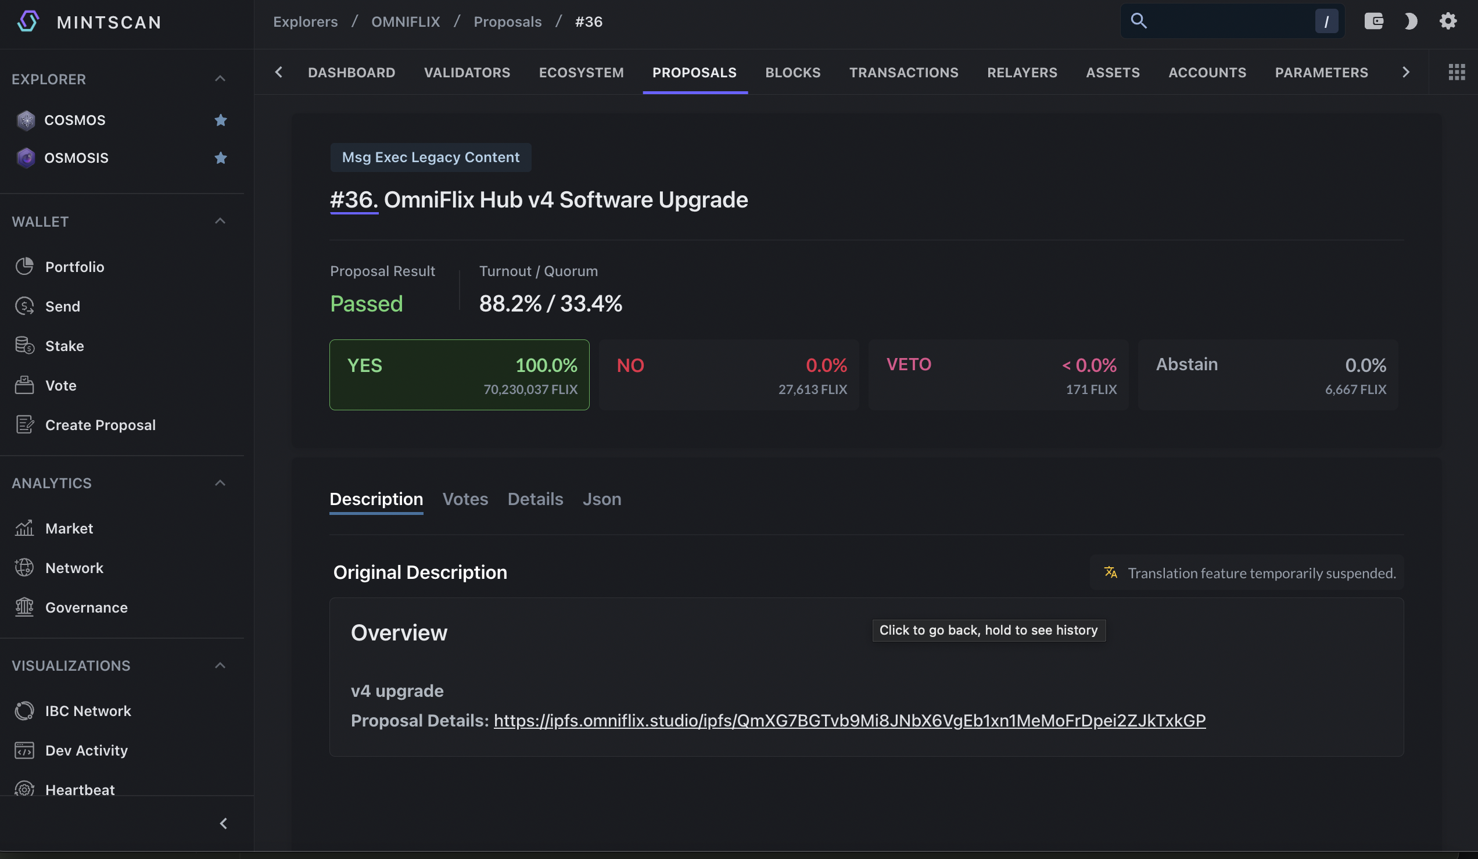Viewport: 1478px width, 859px height.
Task: Toggle dark mode moon icon
Action: coord(1411,21)
